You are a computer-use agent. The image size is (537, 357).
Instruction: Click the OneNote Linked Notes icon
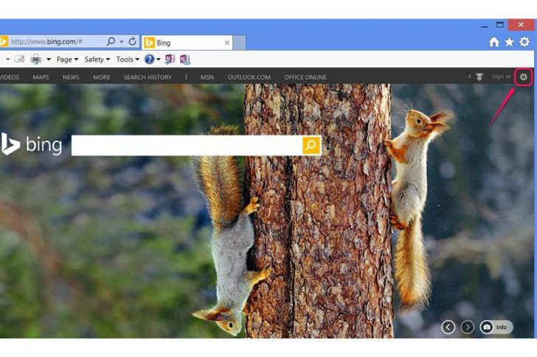pos(185,59)
